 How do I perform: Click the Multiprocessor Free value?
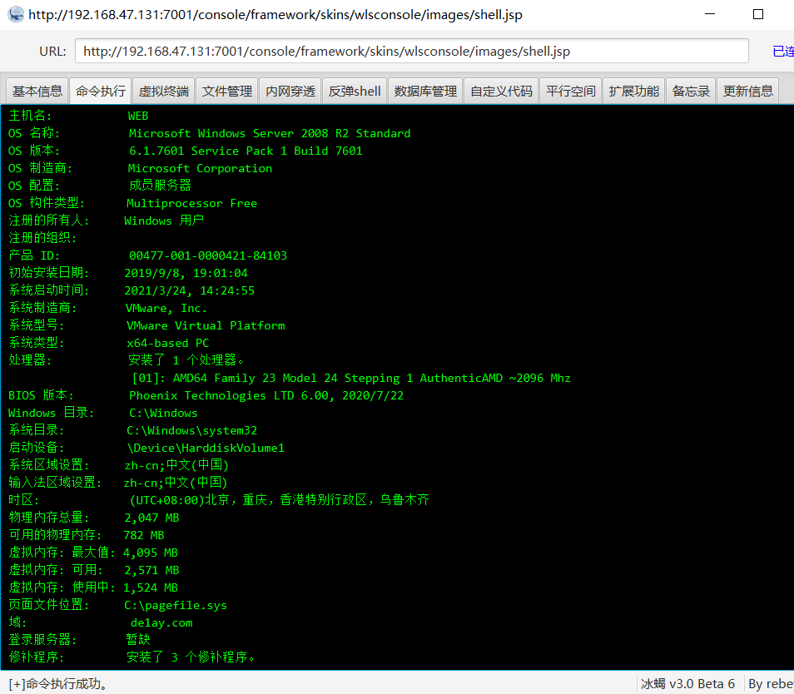point(192,203)
